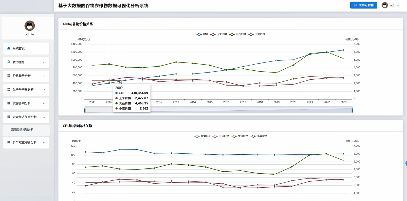Open the 价产效益综合分析 menu
Viewport: 407px width, 201px height.
[x=26, y=142]
